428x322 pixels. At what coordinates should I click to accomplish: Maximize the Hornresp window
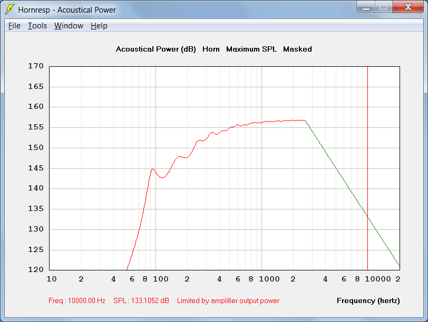pyautogui.click(x=383, y=7)
